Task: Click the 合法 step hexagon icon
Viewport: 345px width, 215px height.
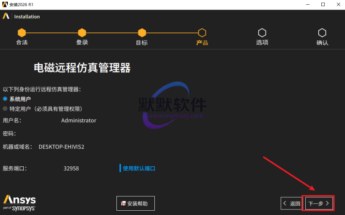Action: pos(22,33)
